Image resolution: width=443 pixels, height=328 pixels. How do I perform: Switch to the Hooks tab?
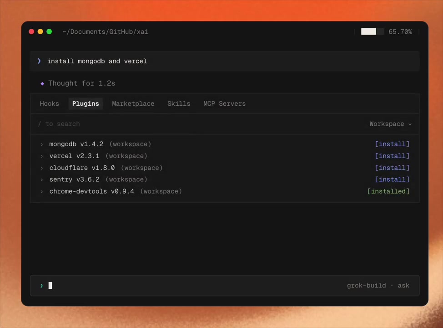(x=49, y=103)
